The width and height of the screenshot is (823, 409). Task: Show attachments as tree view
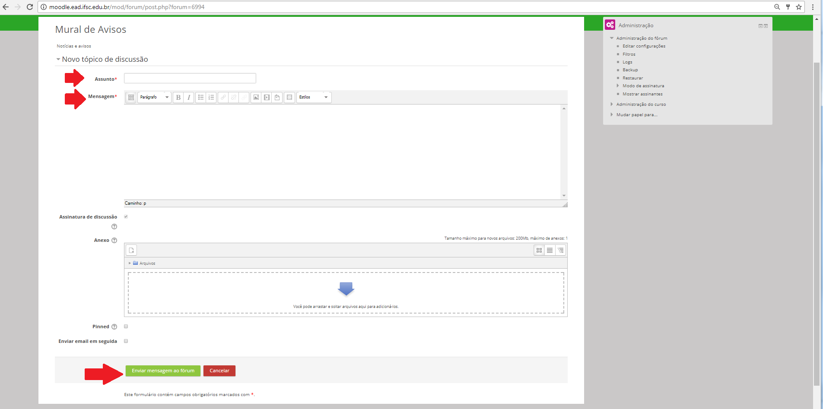pyautogui.click(x=560, y=250)
